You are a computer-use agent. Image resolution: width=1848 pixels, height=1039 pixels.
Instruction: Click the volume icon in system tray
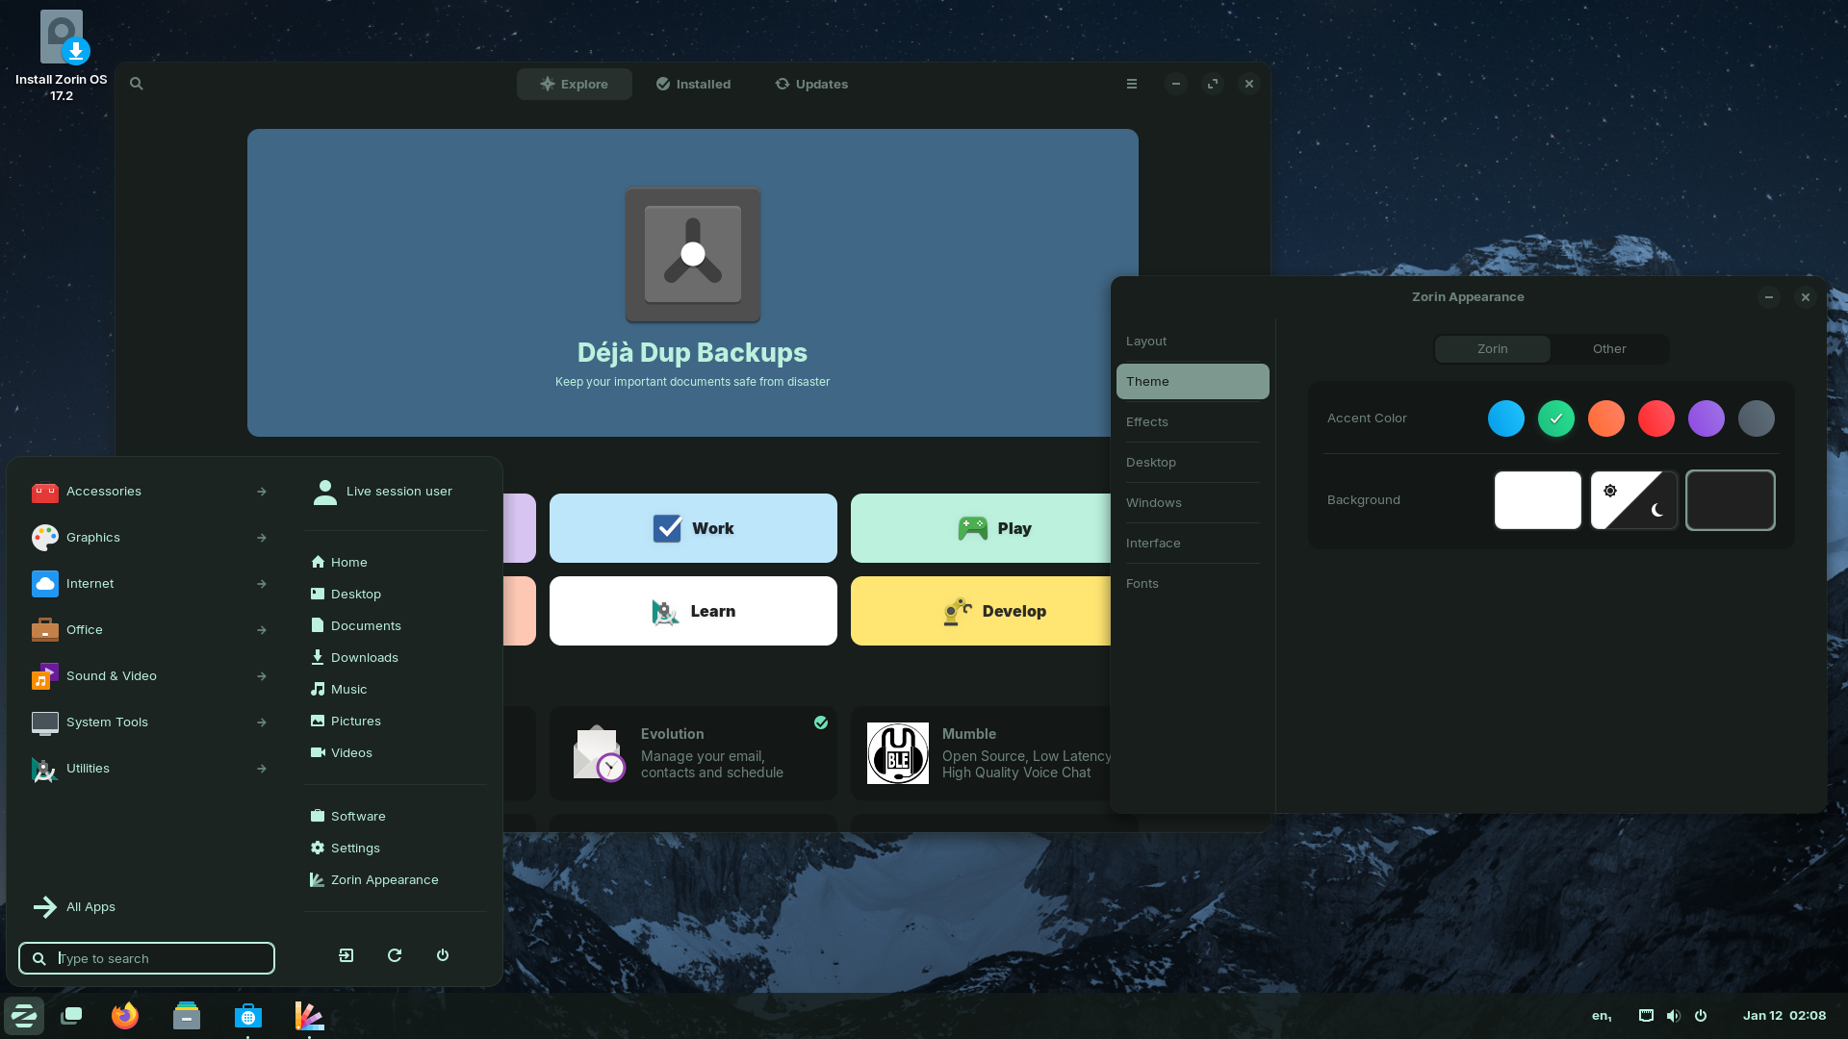click(1673, 1016)
